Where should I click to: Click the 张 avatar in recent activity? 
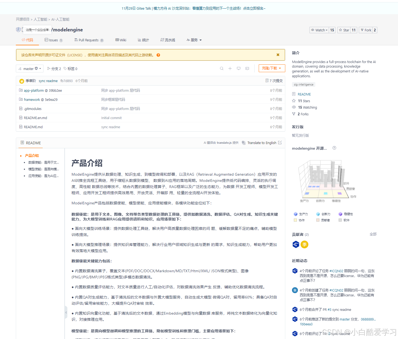click(x=295, y=290)
